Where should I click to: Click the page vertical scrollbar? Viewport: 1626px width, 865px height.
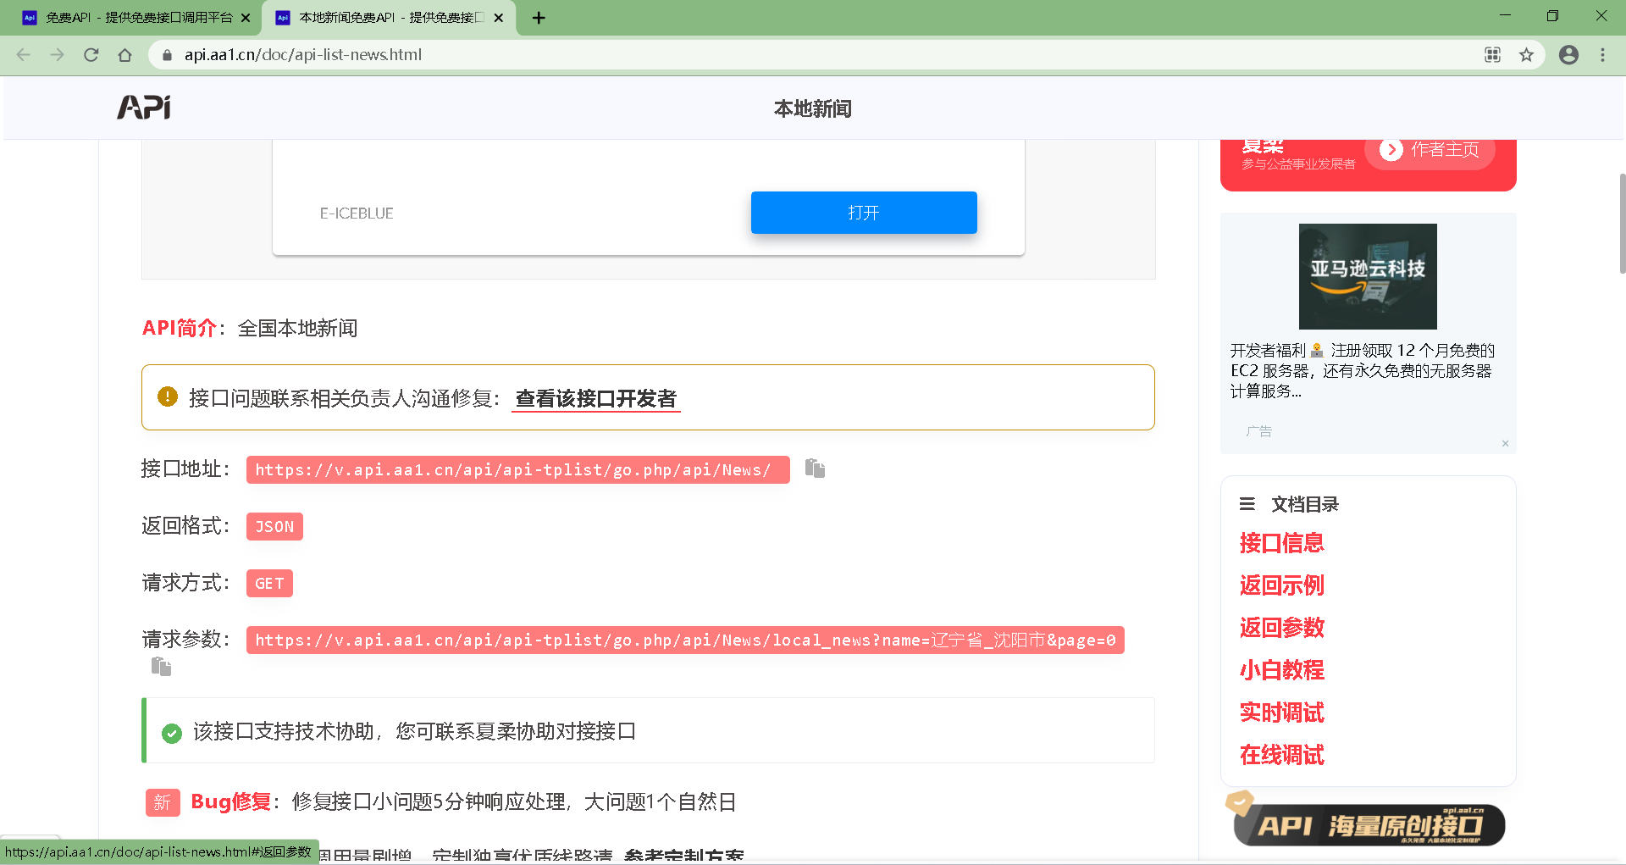[x=1622, y=224]
